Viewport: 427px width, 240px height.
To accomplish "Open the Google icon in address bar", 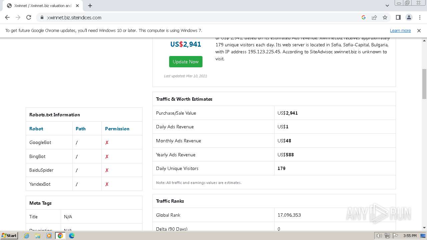I will pos(364,17).
